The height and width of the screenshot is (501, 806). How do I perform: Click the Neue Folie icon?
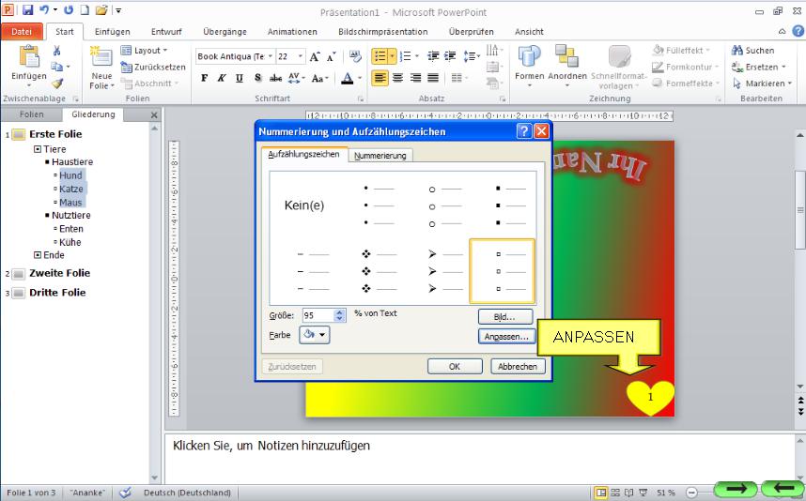click(101, 56)
